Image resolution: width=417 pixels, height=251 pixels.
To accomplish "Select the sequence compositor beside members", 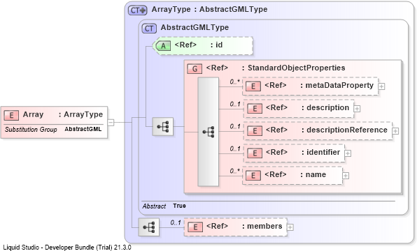I will tap(149, 227).
